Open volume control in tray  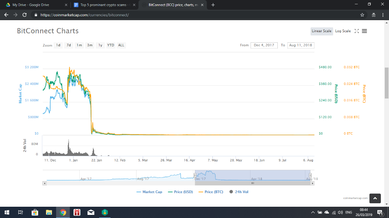point(340,212)
